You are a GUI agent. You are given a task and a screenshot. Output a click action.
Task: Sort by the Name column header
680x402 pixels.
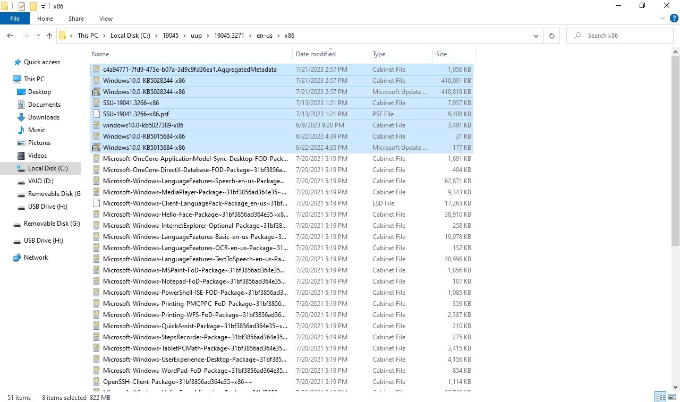pyautogui.click(x=191, y=54)
